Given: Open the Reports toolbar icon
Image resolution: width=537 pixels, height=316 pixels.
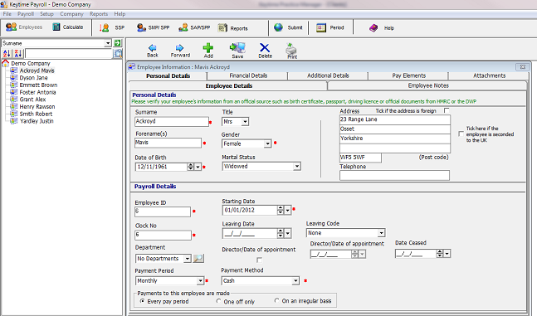Looking at the screenshot, I should point(222,27).
